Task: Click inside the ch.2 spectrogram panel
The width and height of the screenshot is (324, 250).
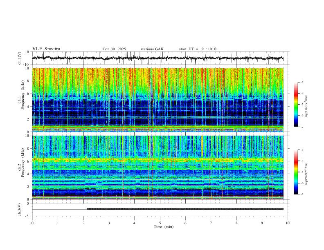Action: (x=157, y=167)
